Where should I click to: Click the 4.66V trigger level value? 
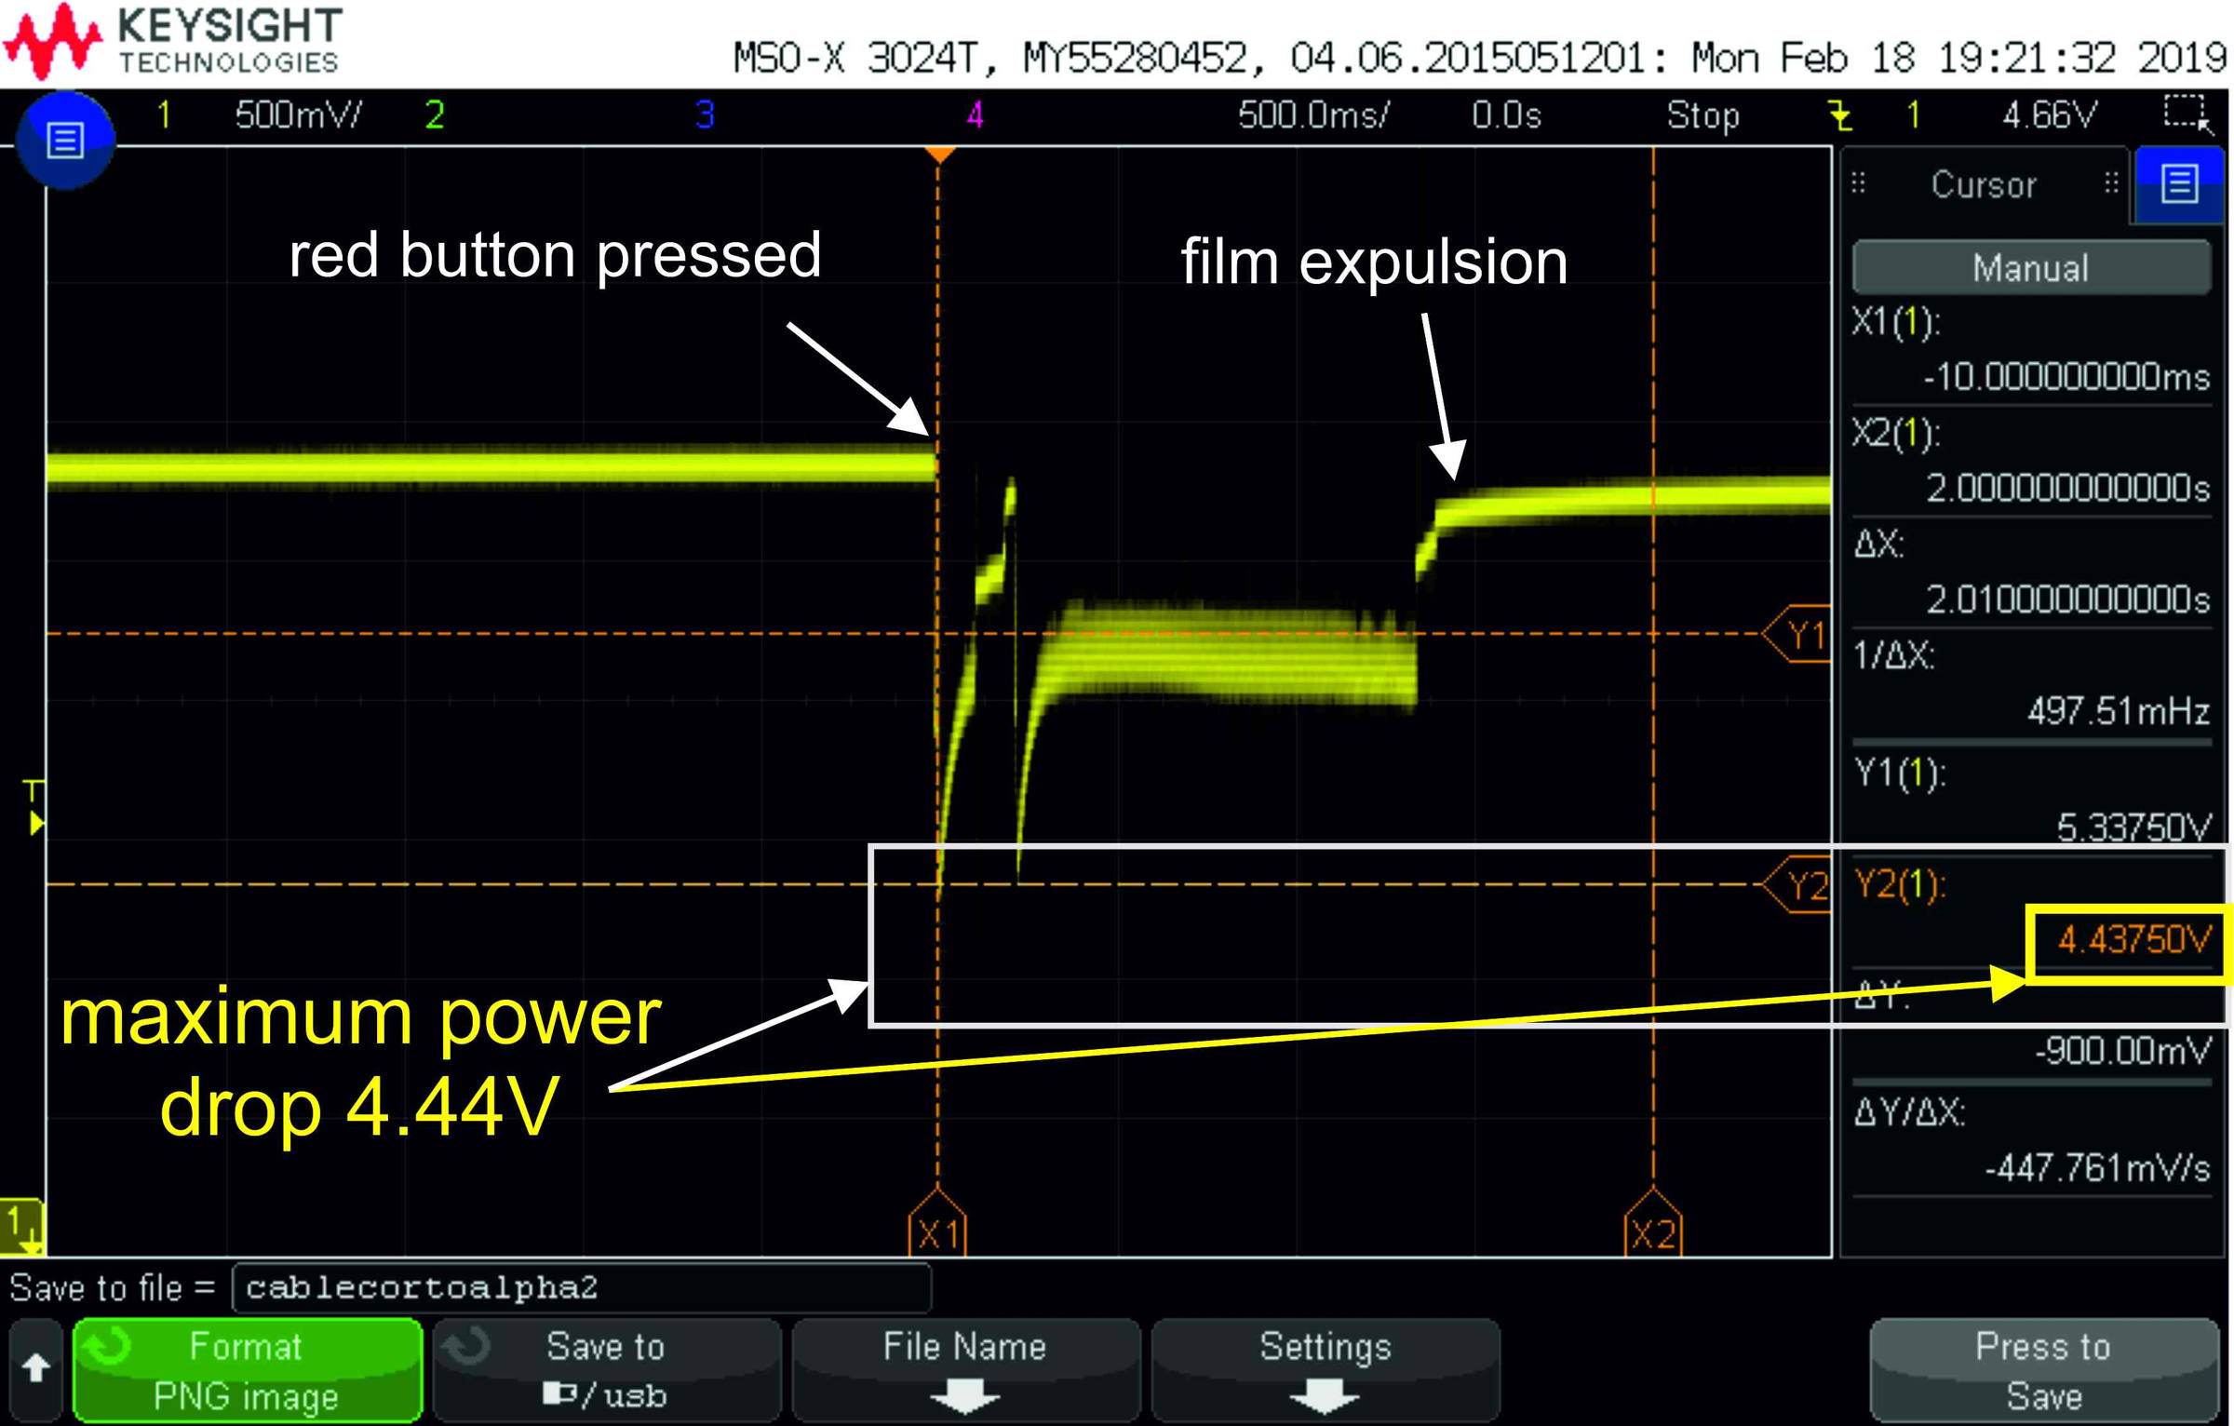[x=2050, y=115]
